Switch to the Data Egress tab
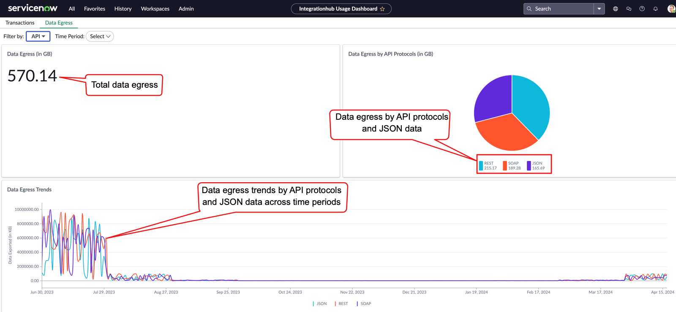Screen dimensions: 676x312 coord(59,23)
